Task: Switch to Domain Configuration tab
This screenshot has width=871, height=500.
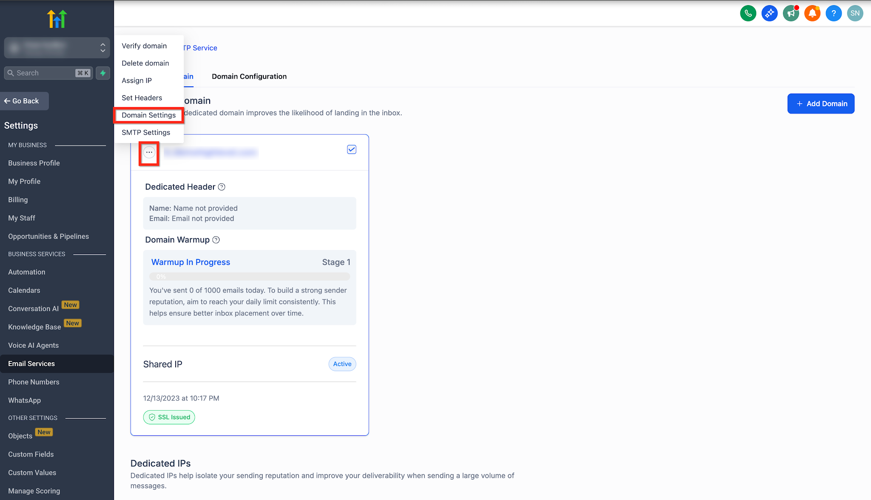Action: 249,77
